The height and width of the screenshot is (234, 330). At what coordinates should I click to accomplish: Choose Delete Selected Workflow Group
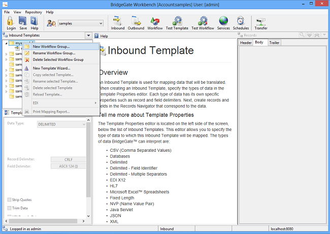[61, 59]
